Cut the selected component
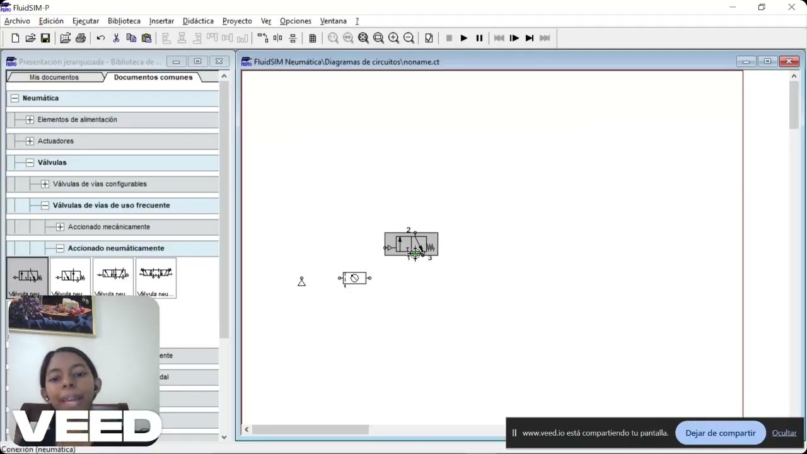The image size is (807, 454). (116, 38)
